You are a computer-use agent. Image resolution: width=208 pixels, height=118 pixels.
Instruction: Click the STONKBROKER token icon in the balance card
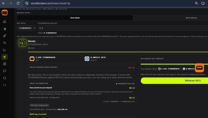[32, 59]
